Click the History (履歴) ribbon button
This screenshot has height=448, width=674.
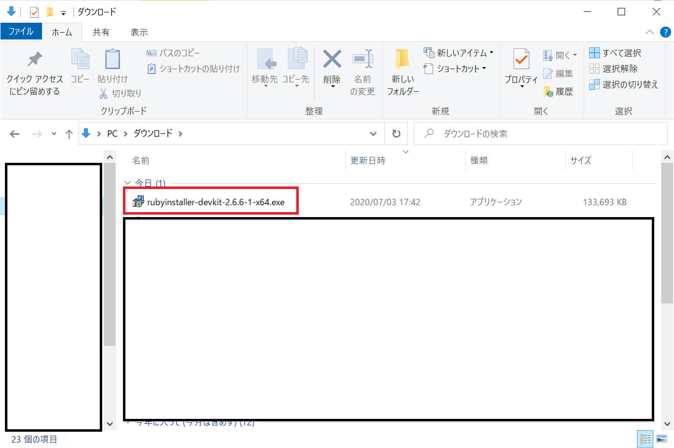558,92
